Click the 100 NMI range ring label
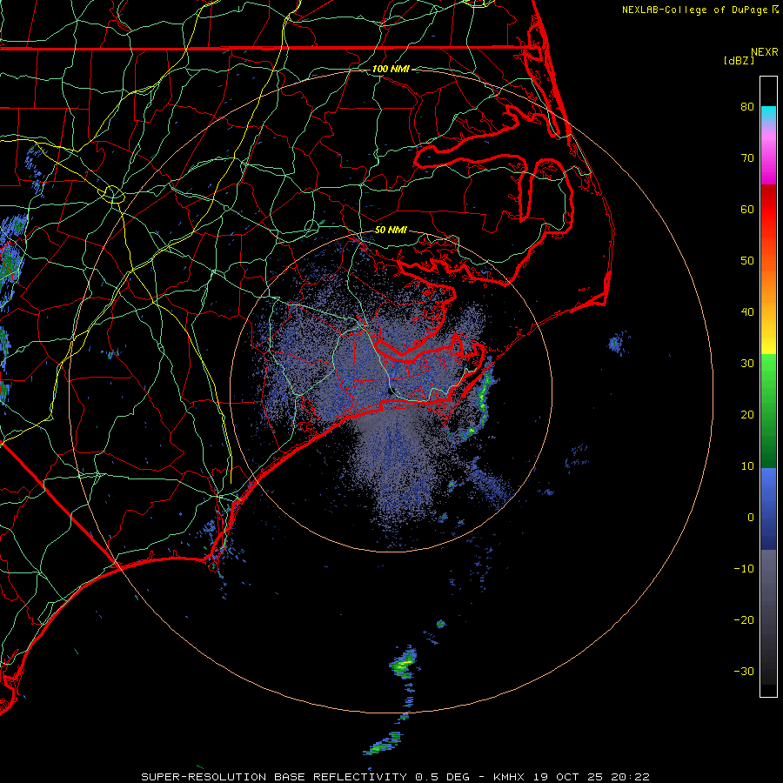 391,69
